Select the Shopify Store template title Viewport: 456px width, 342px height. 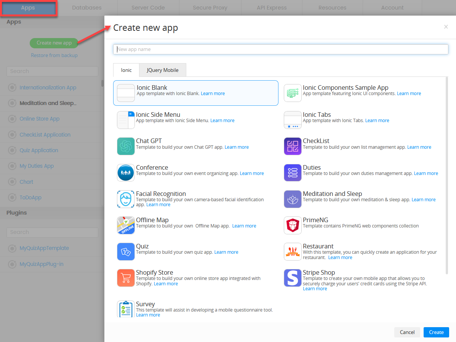pyautogui.click(x=154, y=272)
